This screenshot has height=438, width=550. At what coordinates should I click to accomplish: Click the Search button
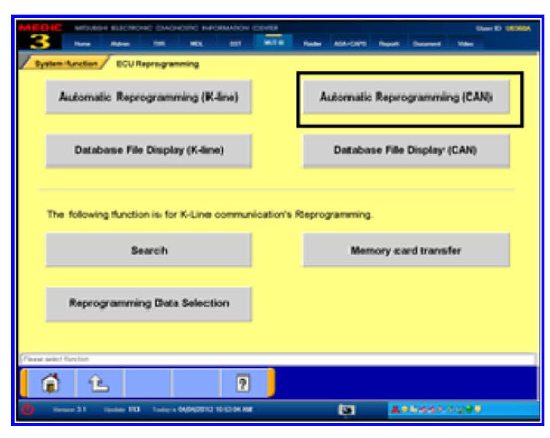[149, 250]
